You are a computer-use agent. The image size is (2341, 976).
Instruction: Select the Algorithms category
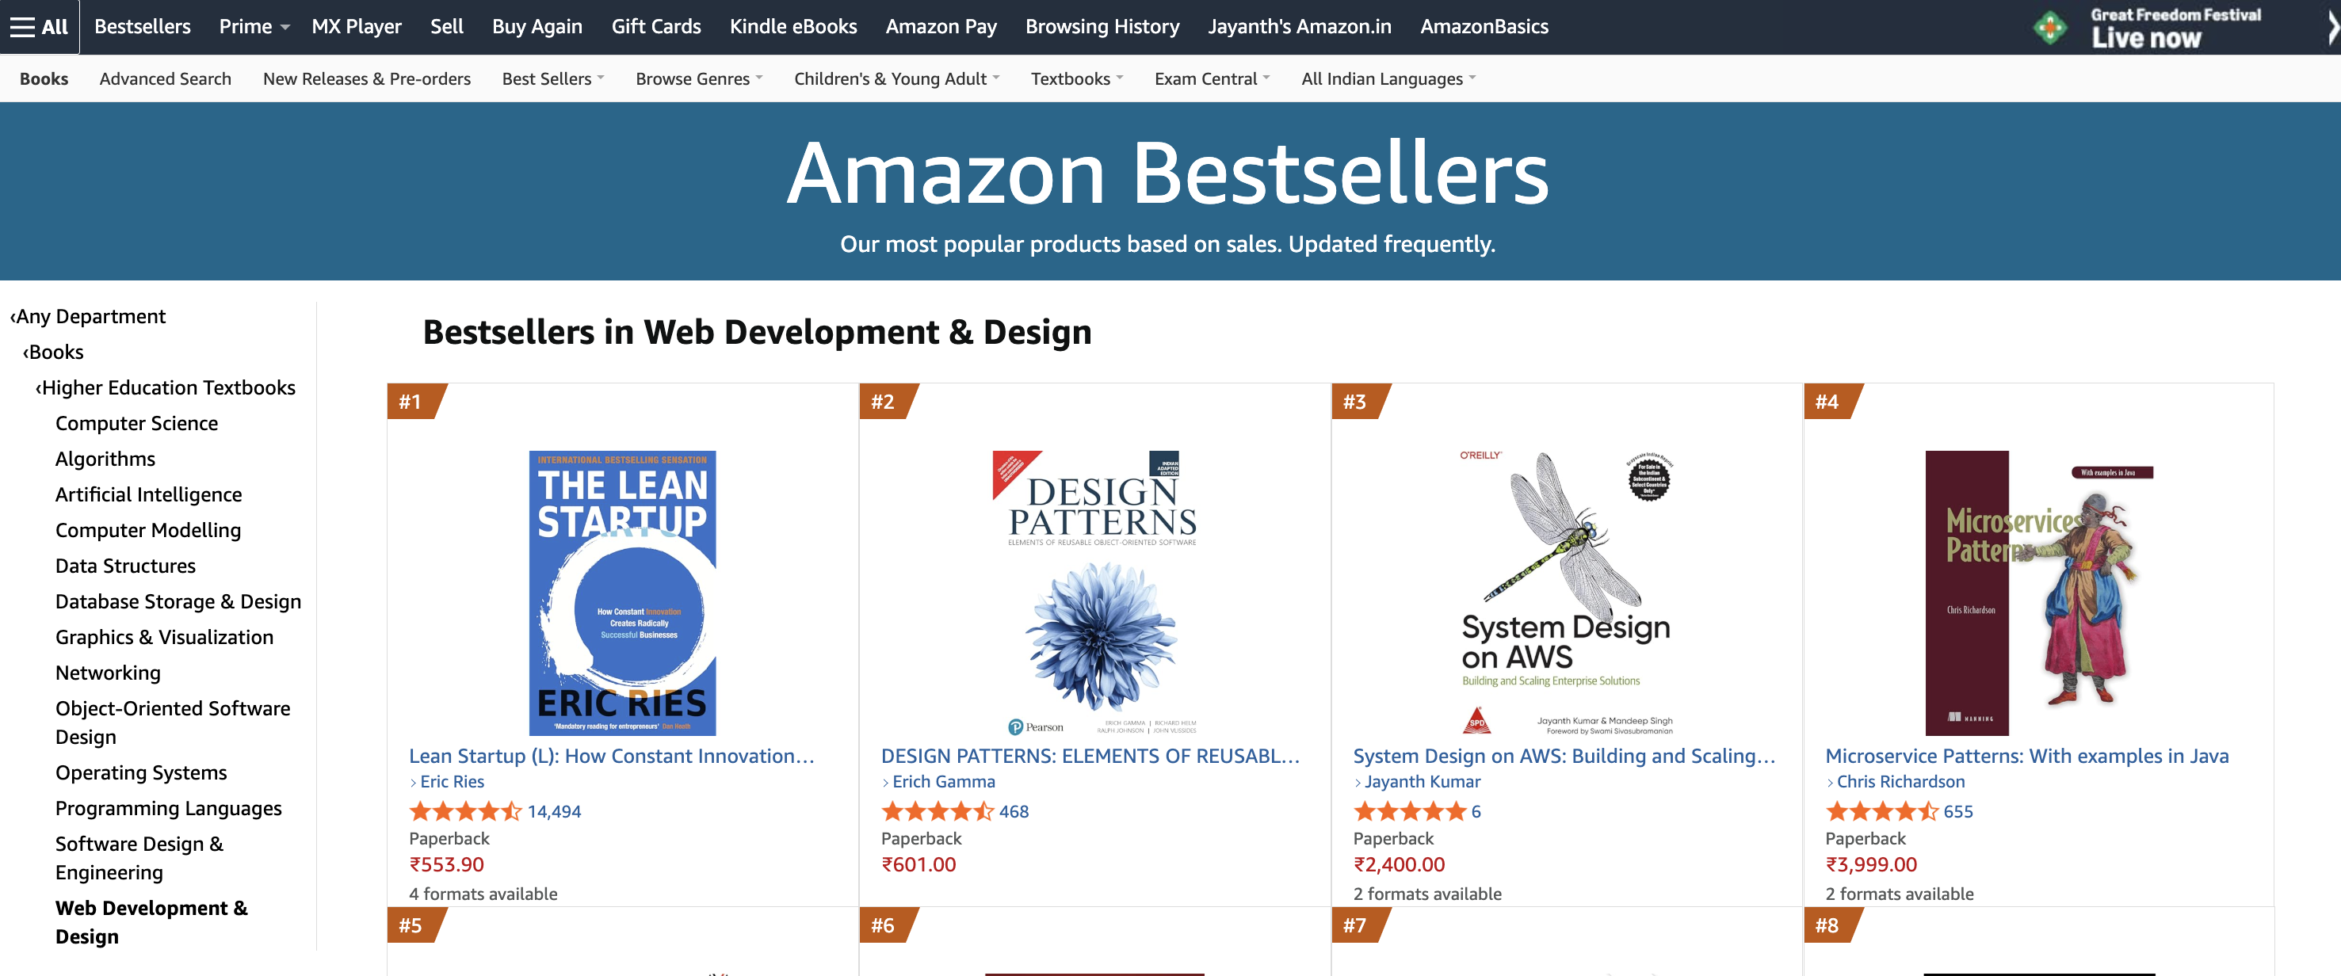105,459
